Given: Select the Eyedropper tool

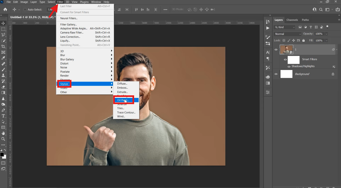Looking at the screenshot, I should [3, 58].
